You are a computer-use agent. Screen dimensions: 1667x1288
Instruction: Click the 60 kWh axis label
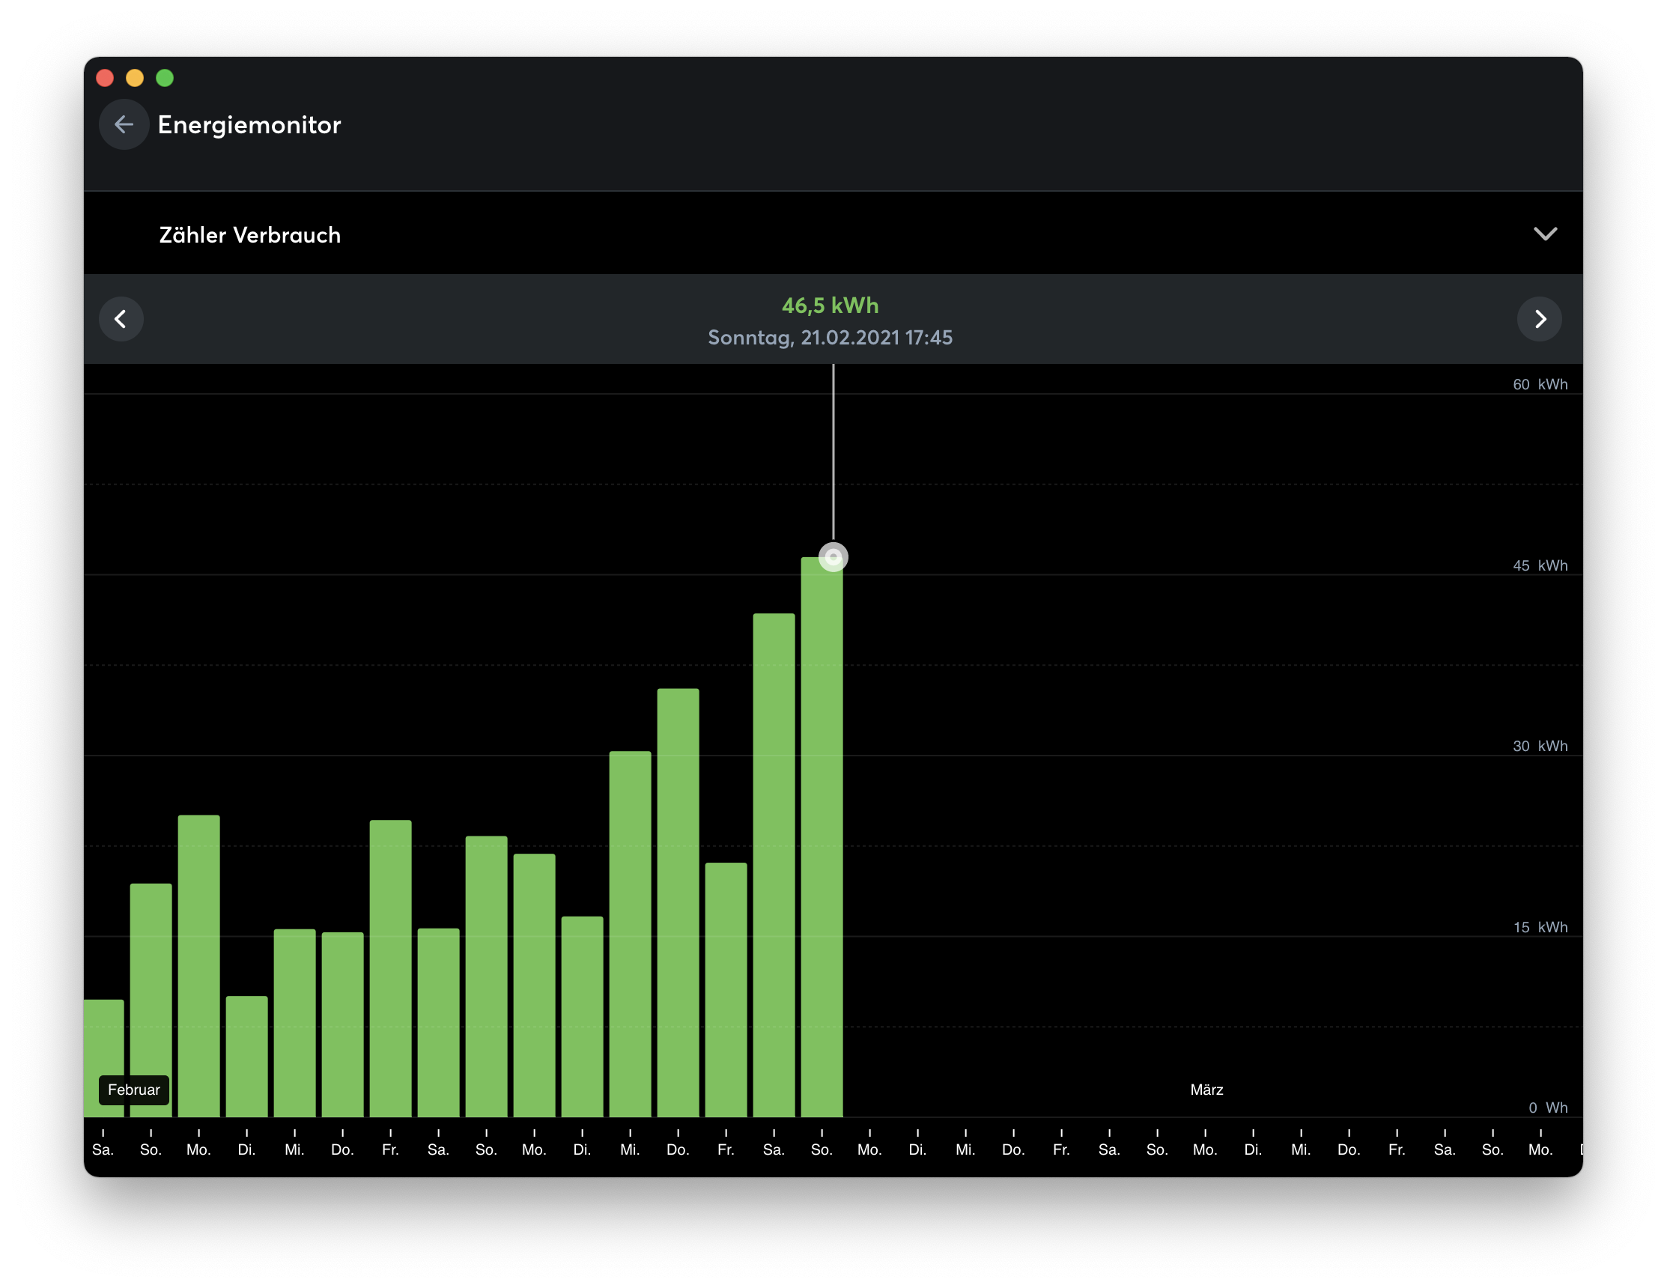(1540, 385)
